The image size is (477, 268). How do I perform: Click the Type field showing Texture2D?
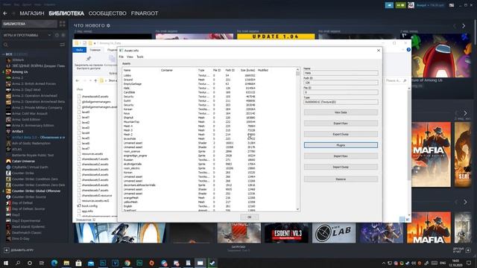click(341, 102)
